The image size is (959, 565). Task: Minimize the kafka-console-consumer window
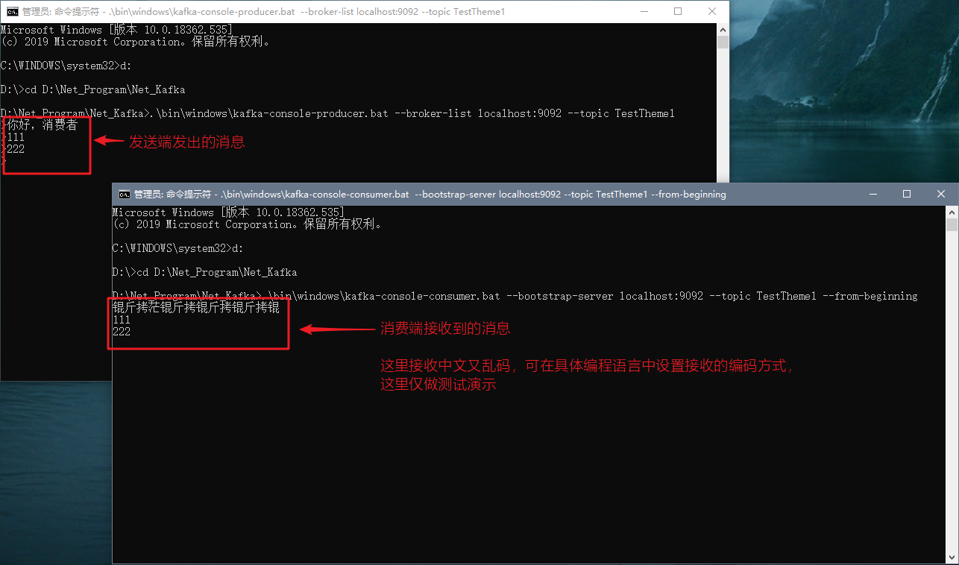click(872, 194)
